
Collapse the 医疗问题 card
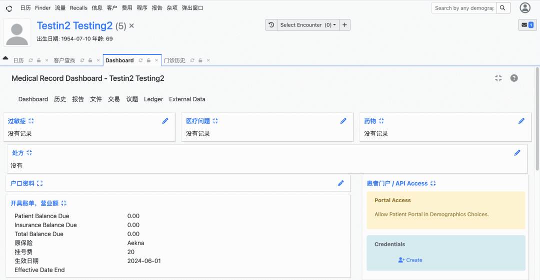(215, 121)
